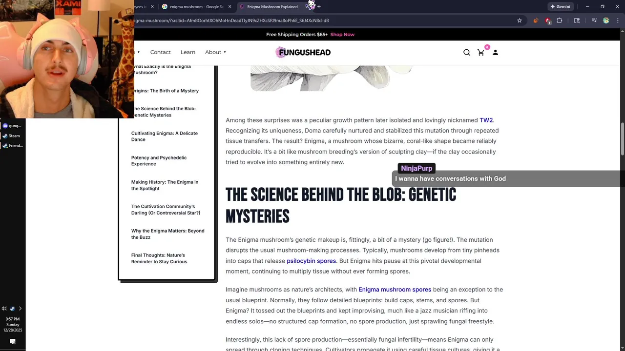The width and height of the screenshot is (625, 351).
Task: Expand the hidden tray icons chevron
Action: pos(20,309)
